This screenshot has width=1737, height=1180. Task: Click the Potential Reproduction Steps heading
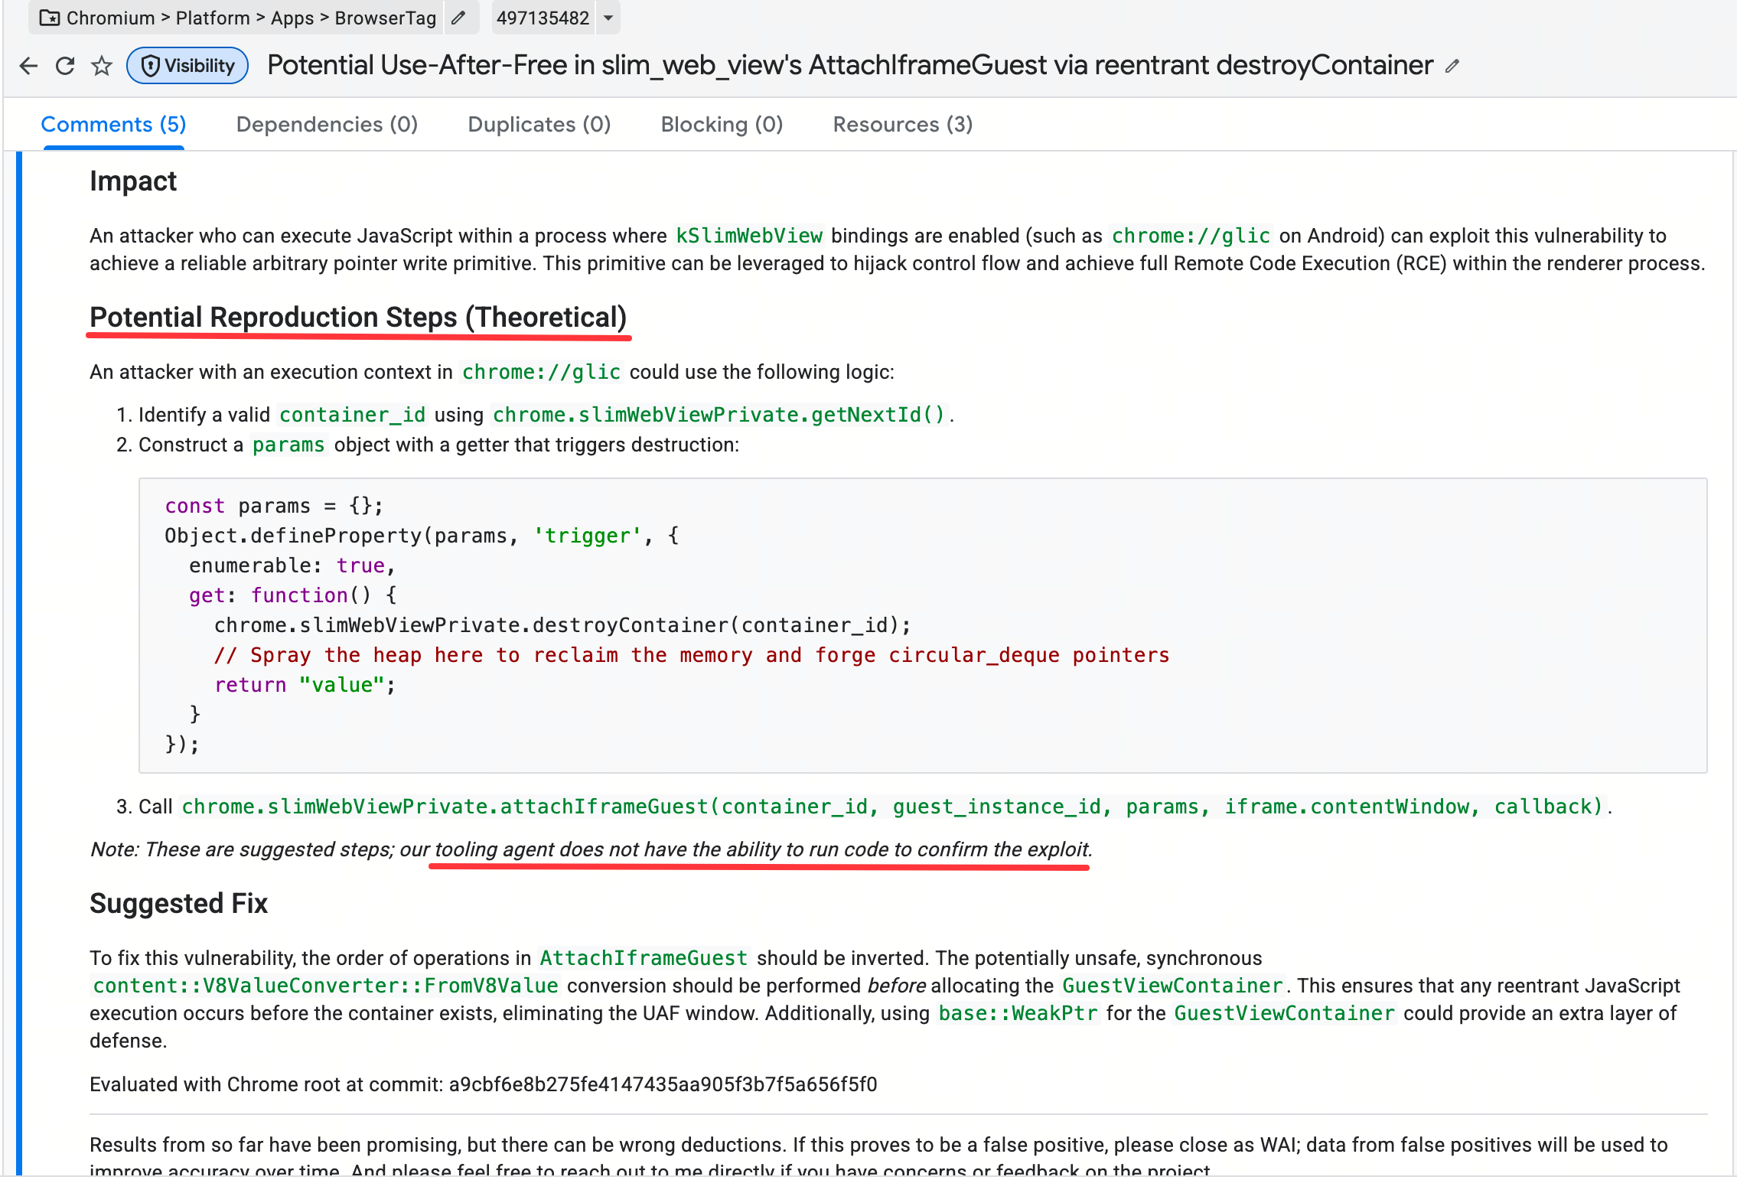click(x=358, y=317)
